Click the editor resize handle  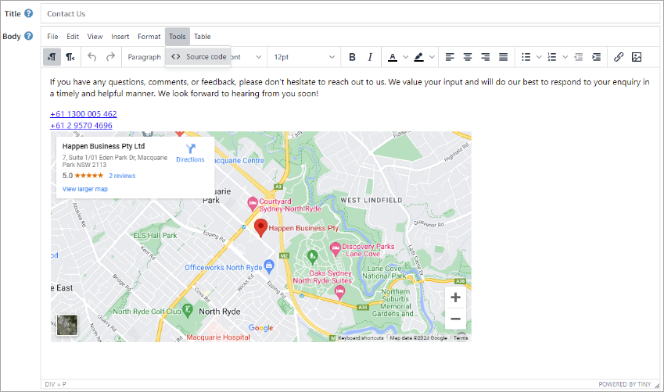coord(657,385)
